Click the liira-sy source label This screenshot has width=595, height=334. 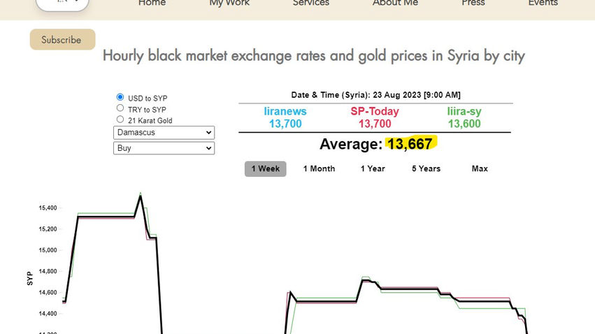464,112
